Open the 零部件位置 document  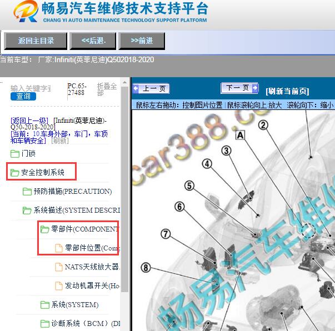coord(92,248)
